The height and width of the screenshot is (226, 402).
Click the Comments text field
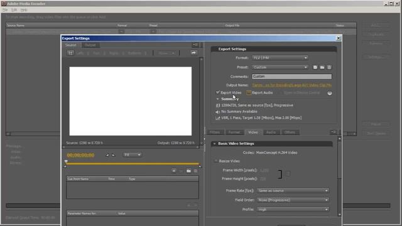click(x=291, y=77)
